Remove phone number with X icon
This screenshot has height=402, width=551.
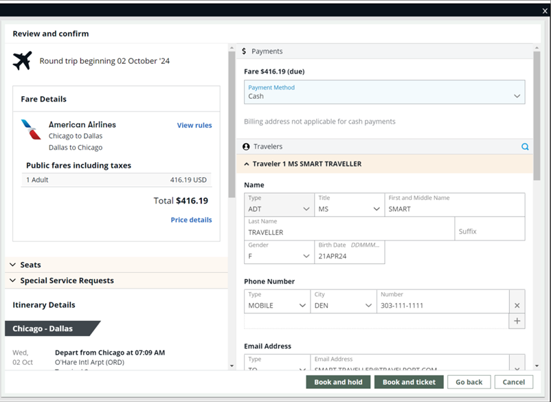[x=517, y=305]
